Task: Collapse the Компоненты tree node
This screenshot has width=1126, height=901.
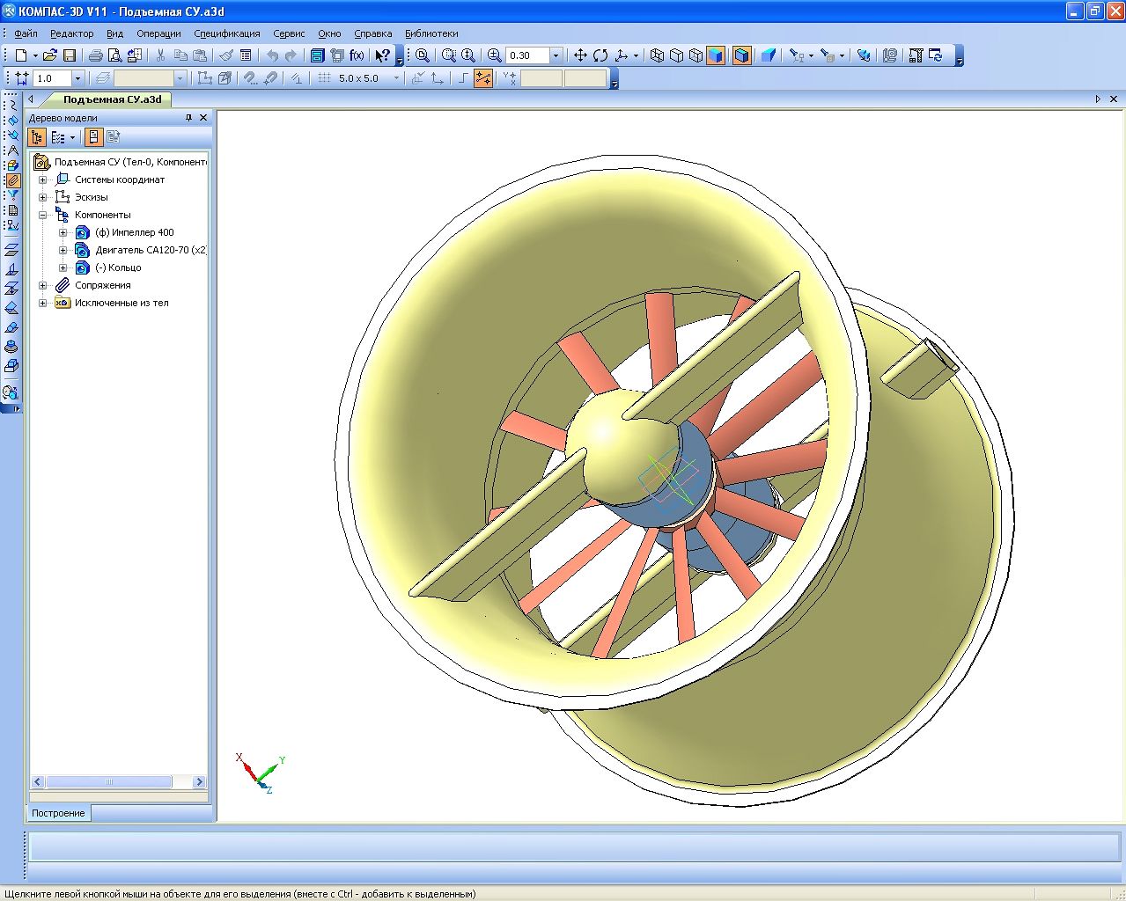Action: (x=42, y=215)
